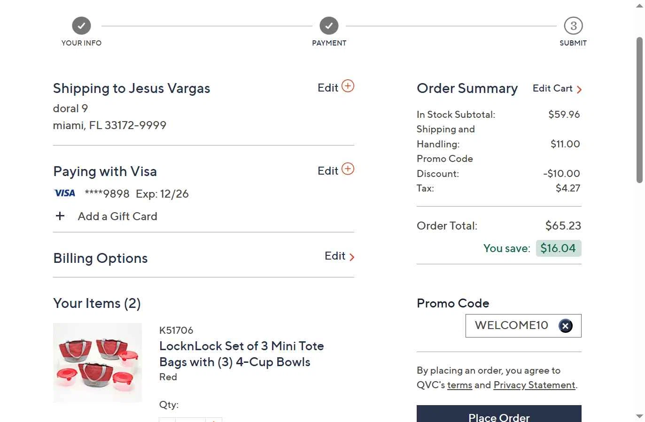Expand shipping address via the Edit label
Image resolution: width=645 pixels, height=422 pixels.
327,88
